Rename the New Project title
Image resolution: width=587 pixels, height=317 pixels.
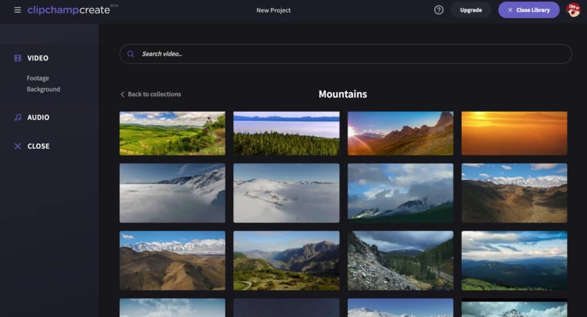click(x=273, y=10)
